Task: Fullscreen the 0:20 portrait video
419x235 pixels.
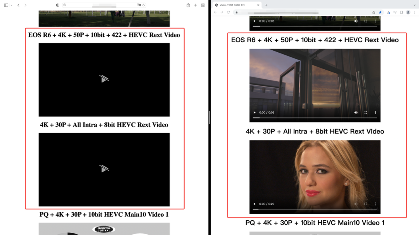Action: pos(366,204)
